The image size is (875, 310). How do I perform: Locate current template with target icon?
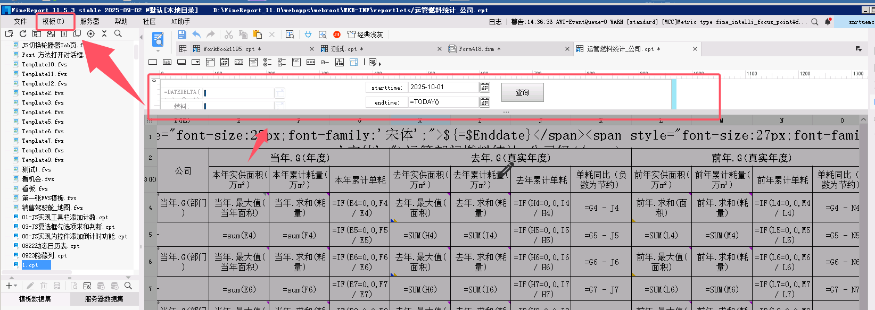90,33
